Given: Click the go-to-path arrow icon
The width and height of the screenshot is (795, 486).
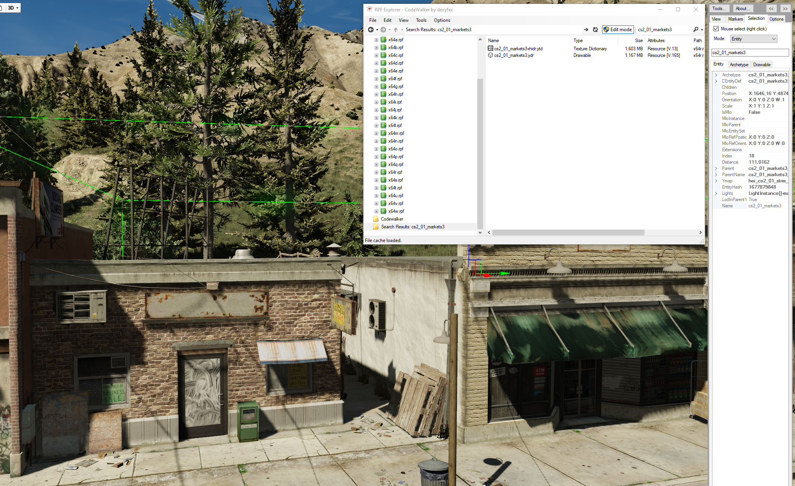Looking at the screenshot, I should click(x=586, y=30).
